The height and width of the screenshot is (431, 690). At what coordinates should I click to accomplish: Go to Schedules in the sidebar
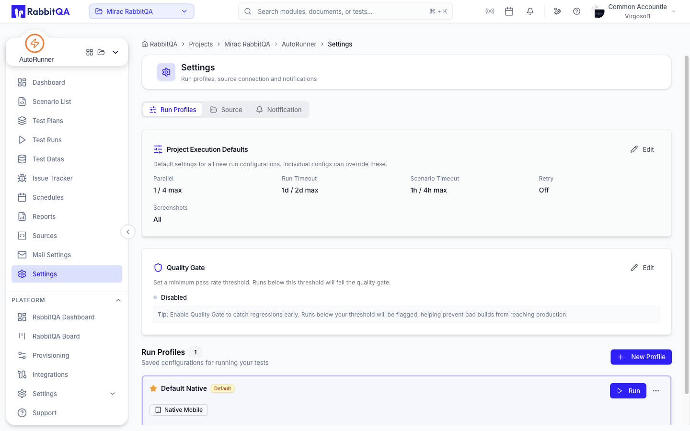click(x=67, y=197)
